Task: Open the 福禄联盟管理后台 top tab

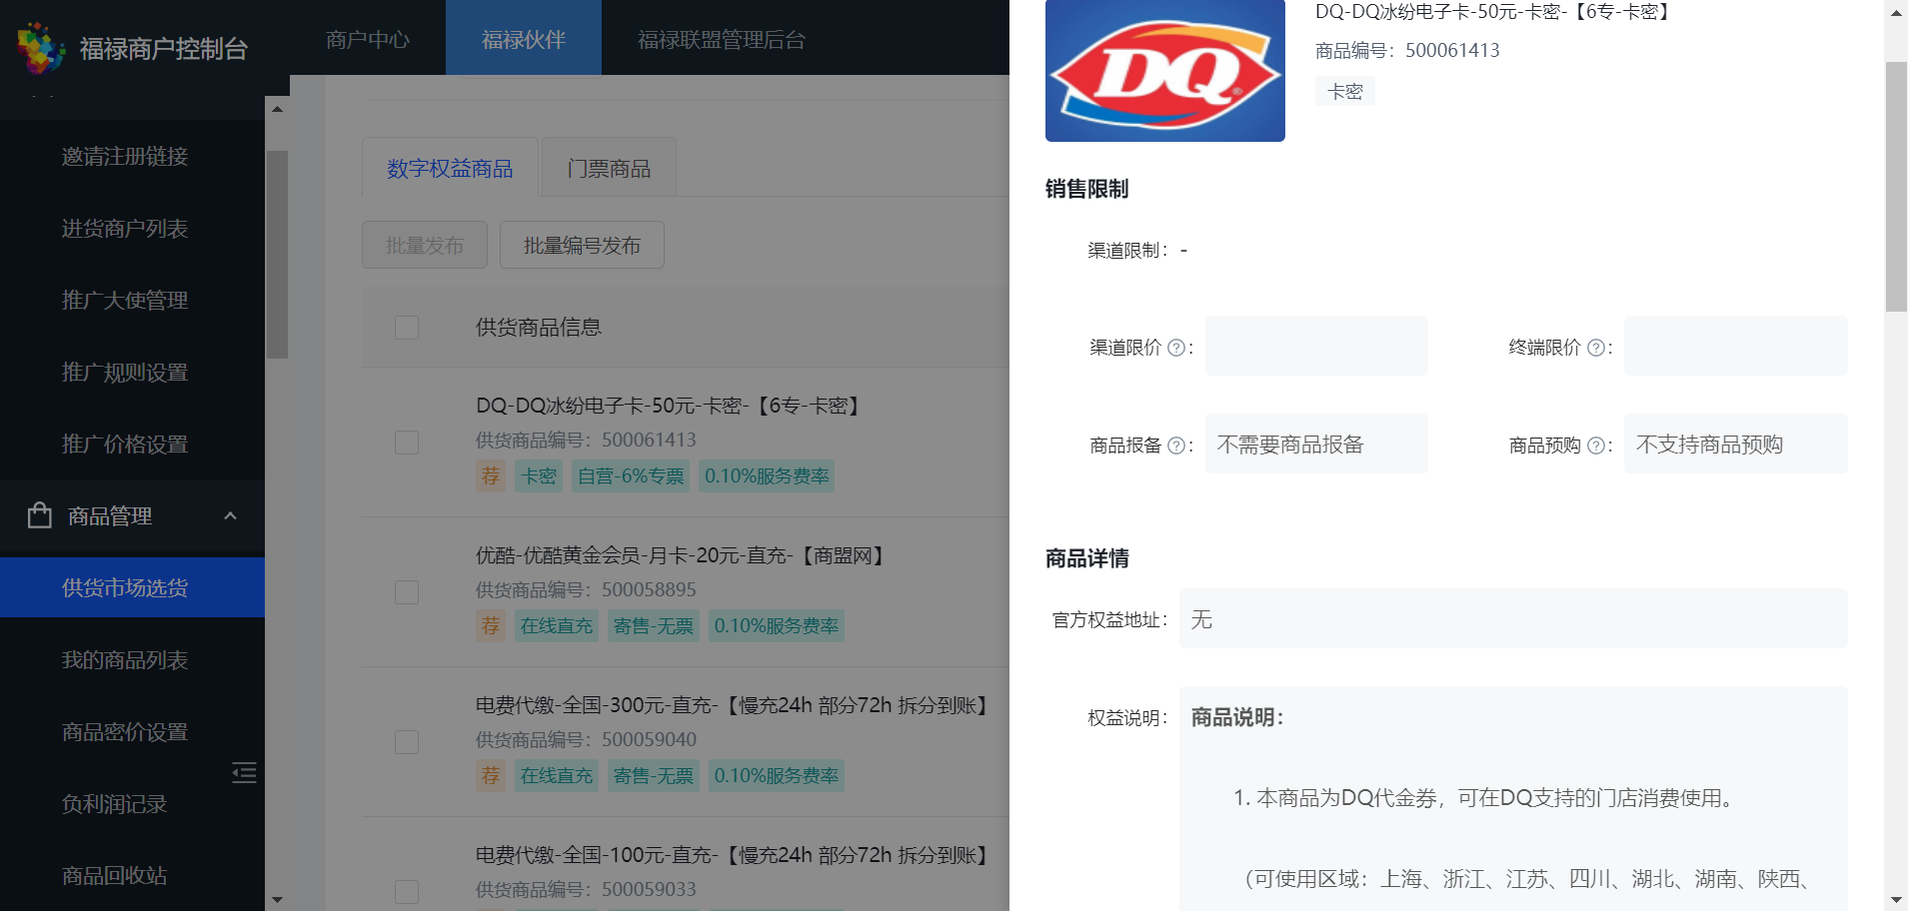Action: point(722,39)
